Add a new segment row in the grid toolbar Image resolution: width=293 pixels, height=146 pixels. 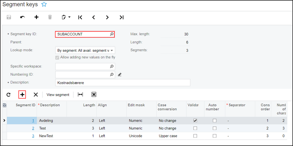tap(22, 94)
